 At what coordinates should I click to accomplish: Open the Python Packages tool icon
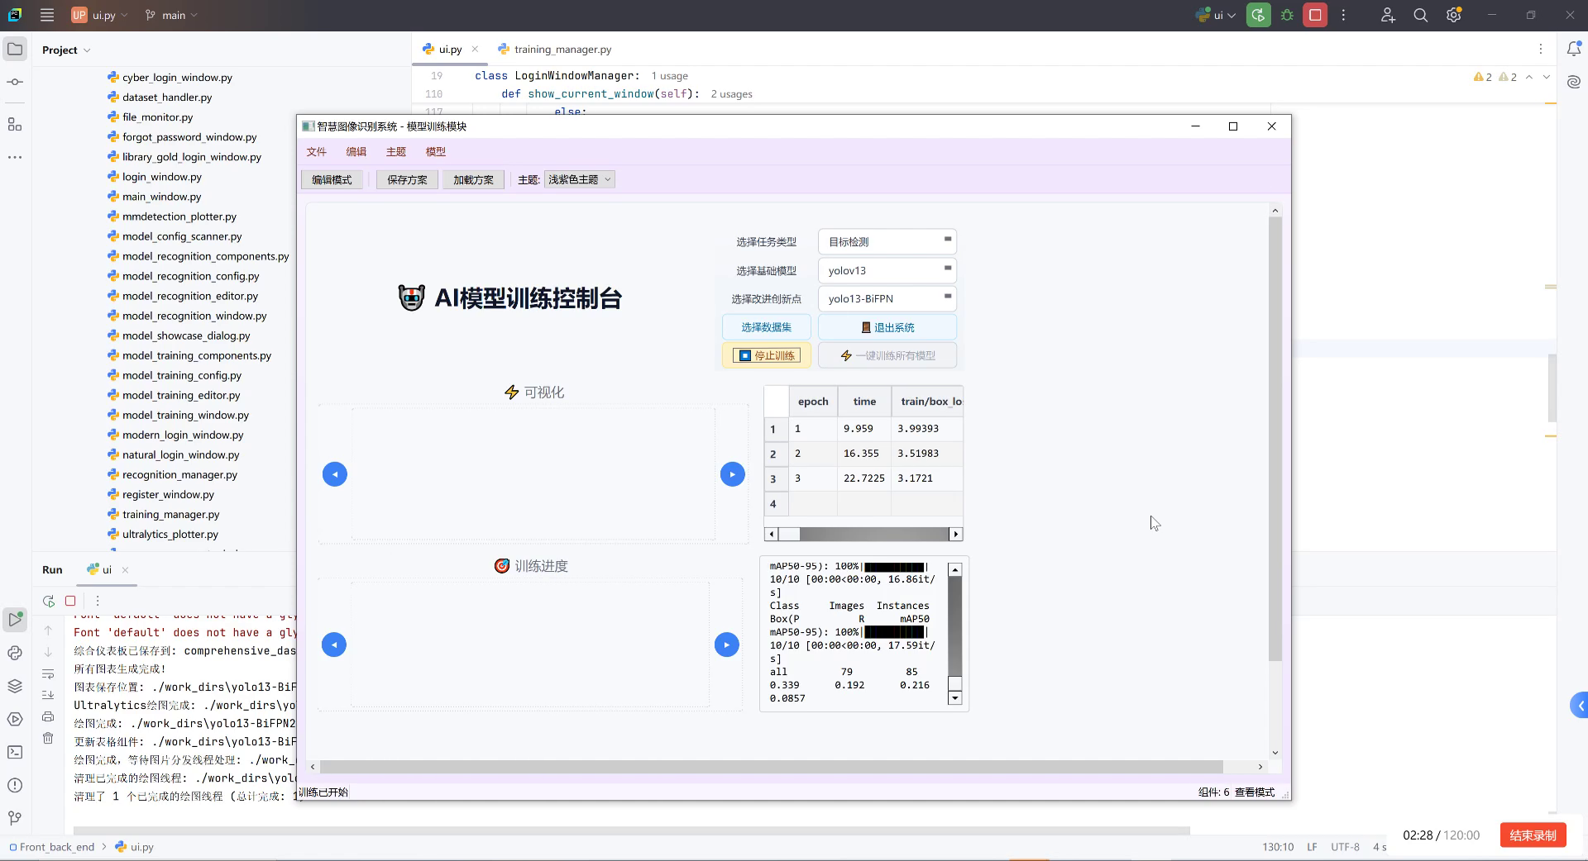(x=15, y=653)
